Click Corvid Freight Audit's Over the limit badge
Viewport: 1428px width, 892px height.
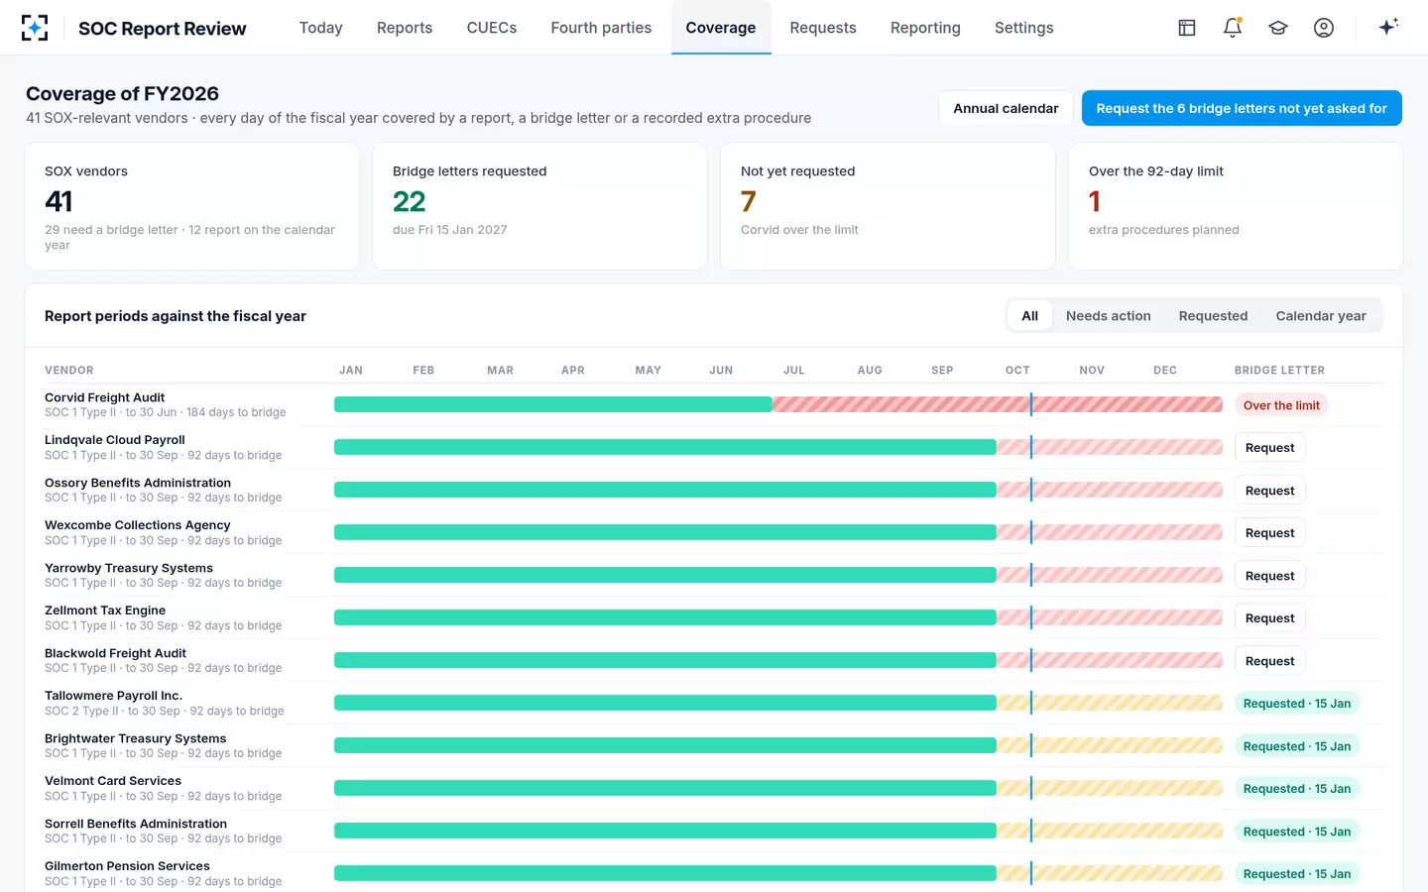(x=1281, y=405)
